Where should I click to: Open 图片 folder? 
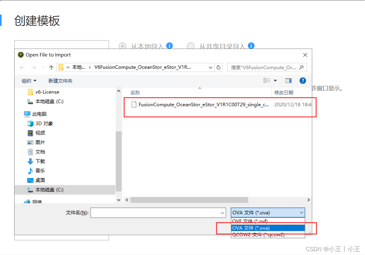pyautogui.click(x=36, y=142)
